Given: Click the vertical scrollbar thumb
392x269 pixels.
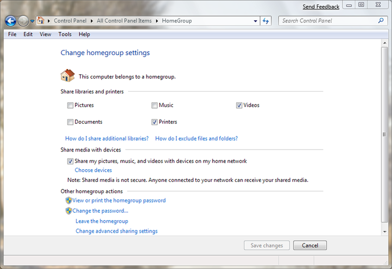Looking at the screenshot, I should 385,134.
